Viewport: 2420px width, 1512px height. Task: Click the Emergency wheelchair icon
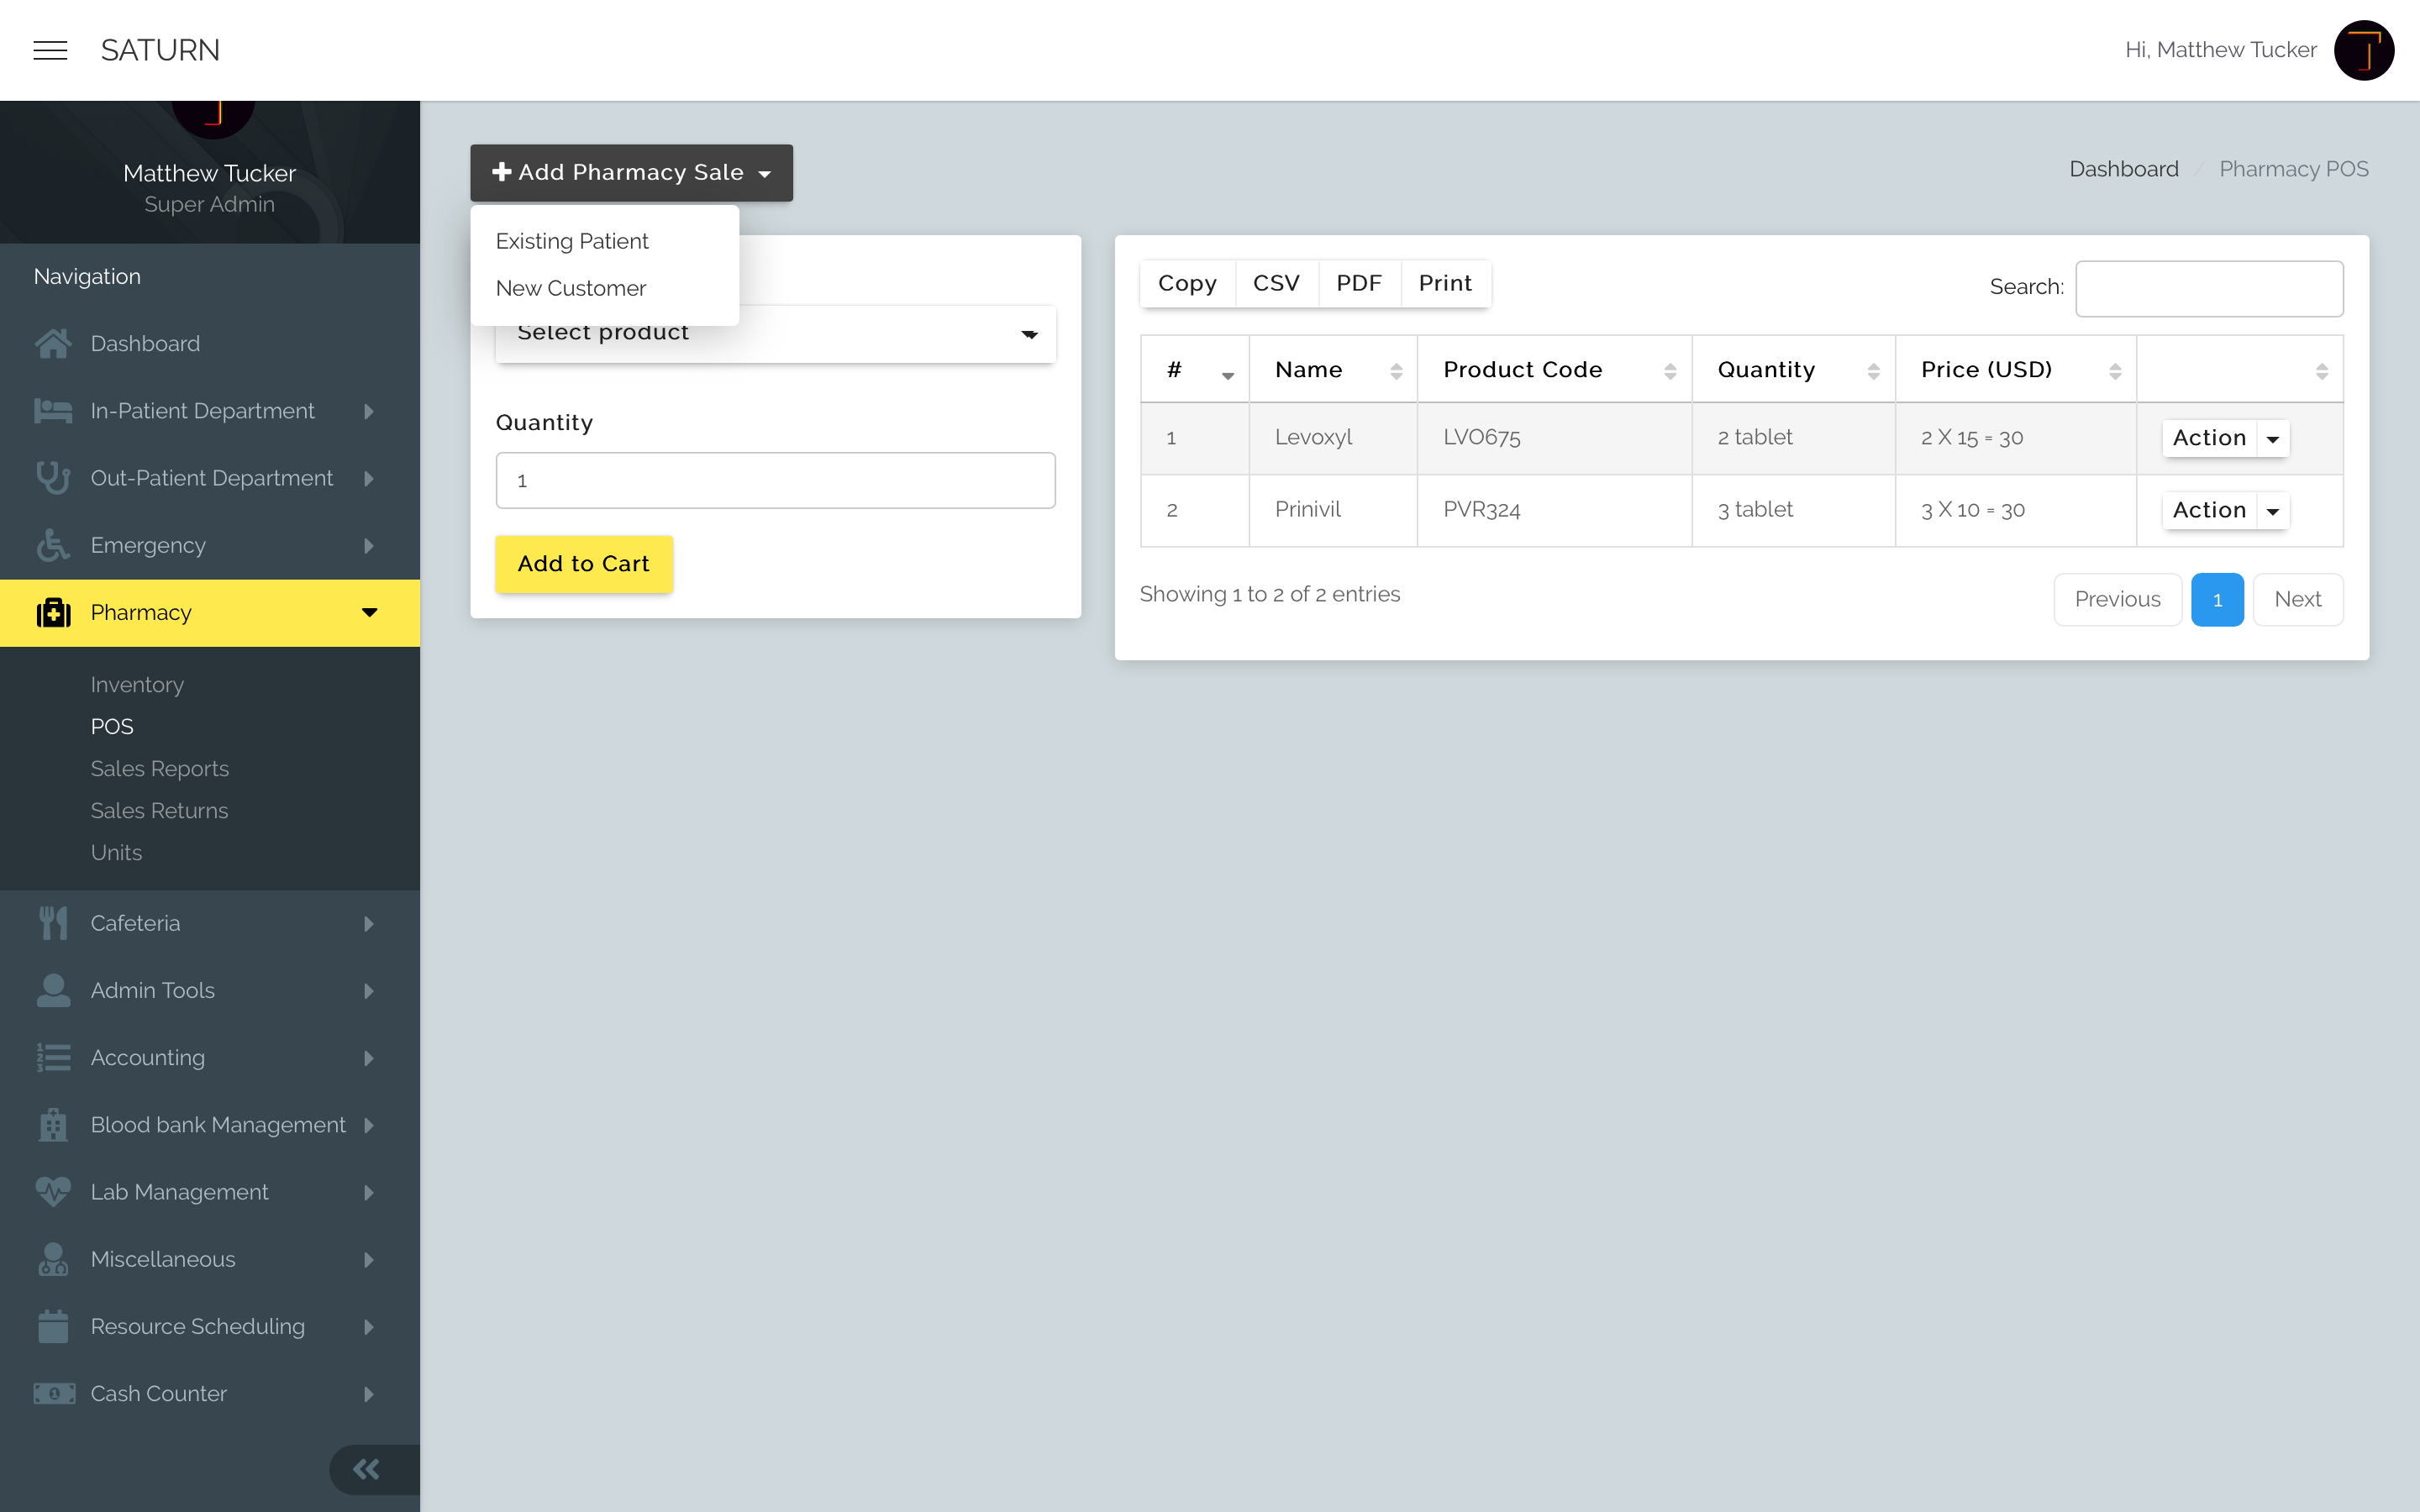point(53,546)
